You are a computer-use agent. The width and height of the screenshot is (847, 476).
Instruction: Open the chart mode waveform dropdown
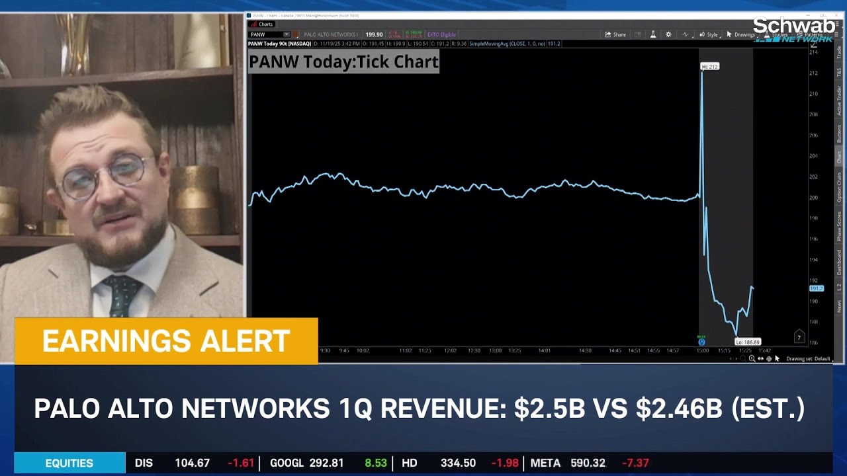pyautogui.click(x=686, y=34)
